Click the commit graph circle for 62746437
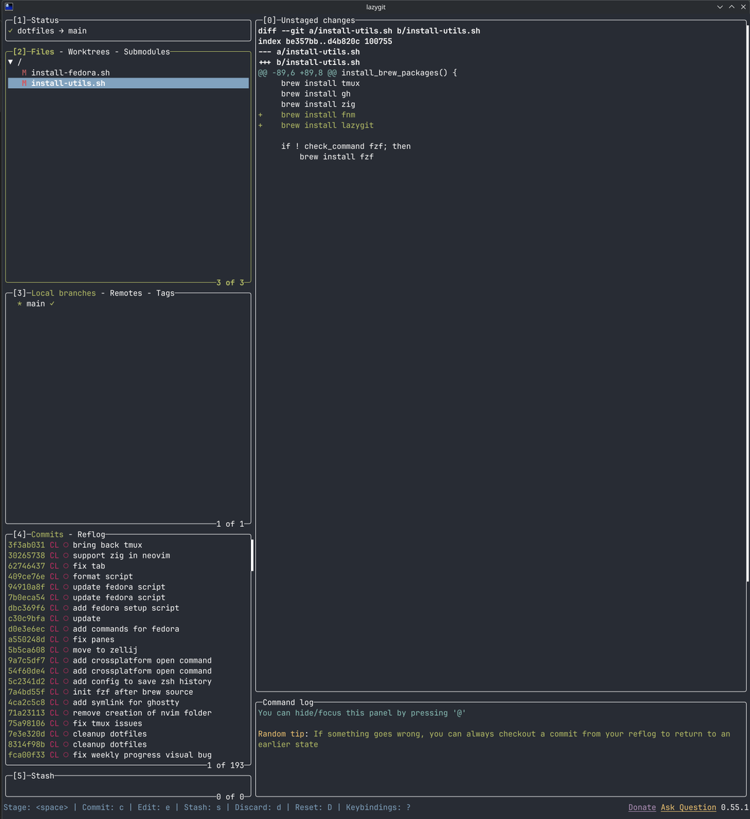This screenshot has width=750, height=819. pos(66,566)
